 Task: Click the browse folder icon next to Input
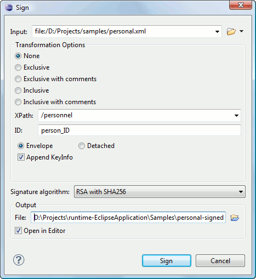coord(231,31)
